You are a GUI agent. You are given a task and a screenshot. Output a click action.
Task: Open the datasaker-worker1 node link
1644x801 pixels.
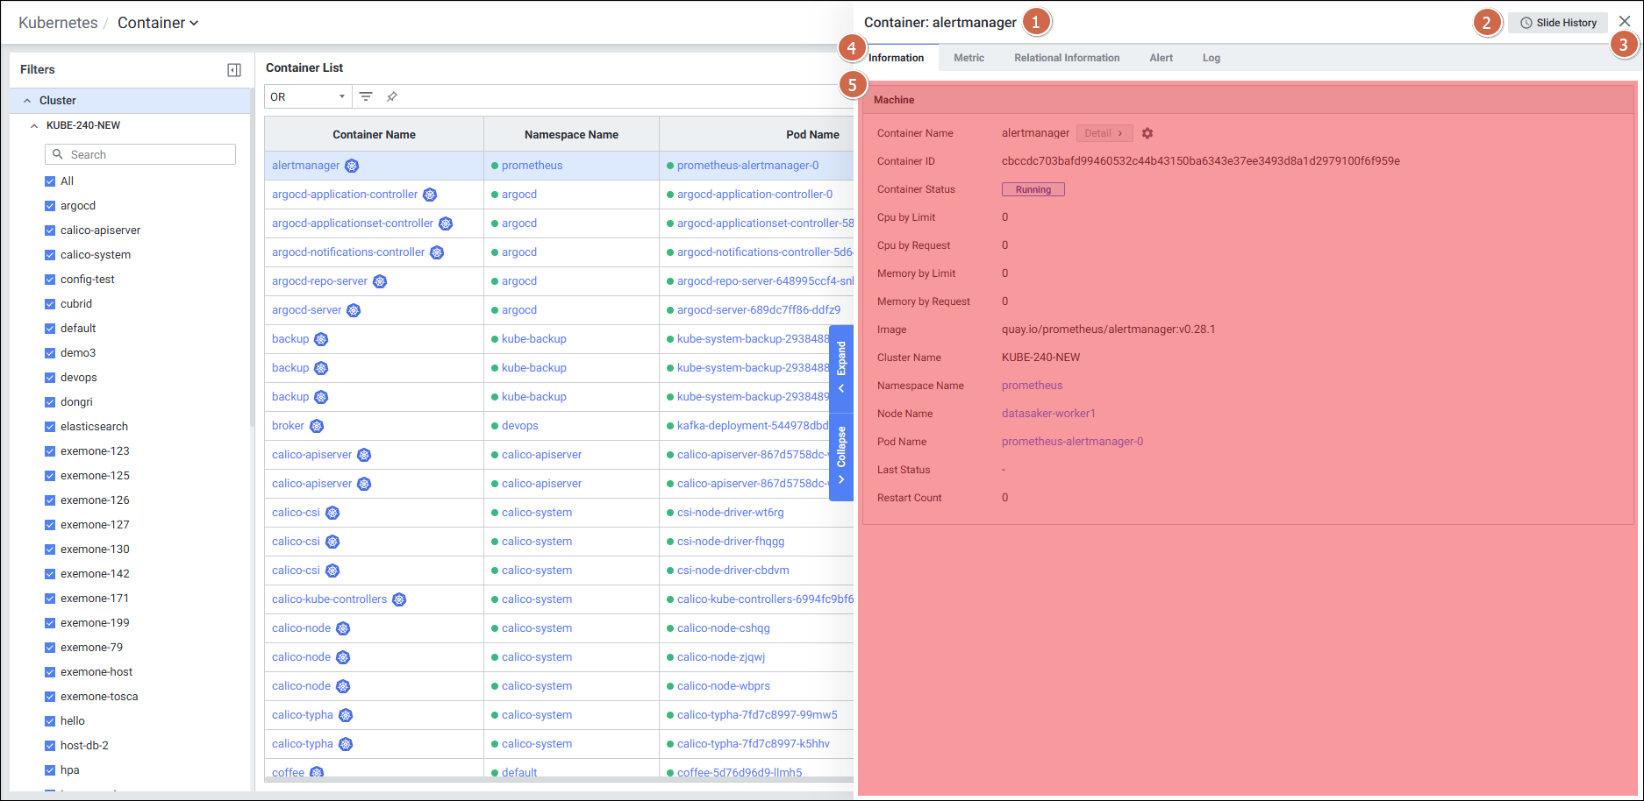click(x=1048, y=414)
